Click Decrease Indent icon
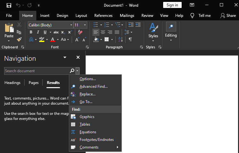Screen dimensions: 239x153 coord(131,24)
